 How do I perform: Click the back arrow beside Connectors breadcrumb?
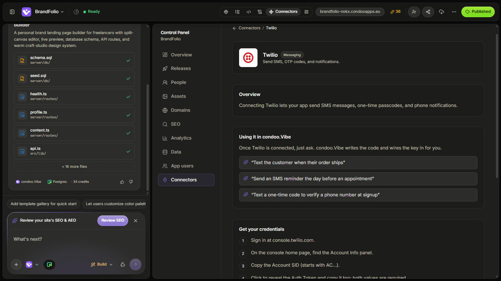pos(234,28)
